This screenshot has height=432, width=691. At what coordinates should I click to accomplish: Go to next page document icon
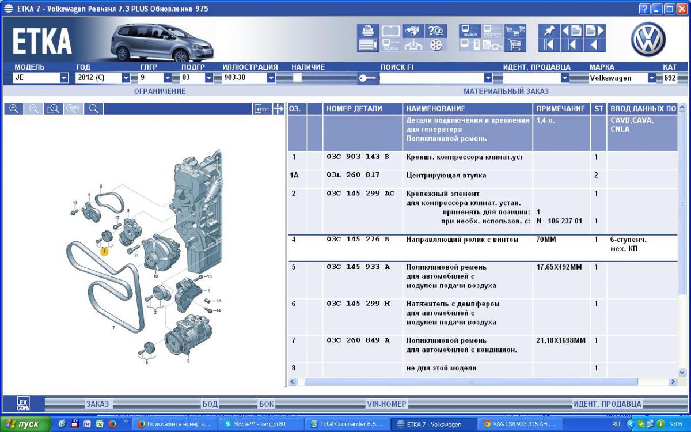(594, 31)
